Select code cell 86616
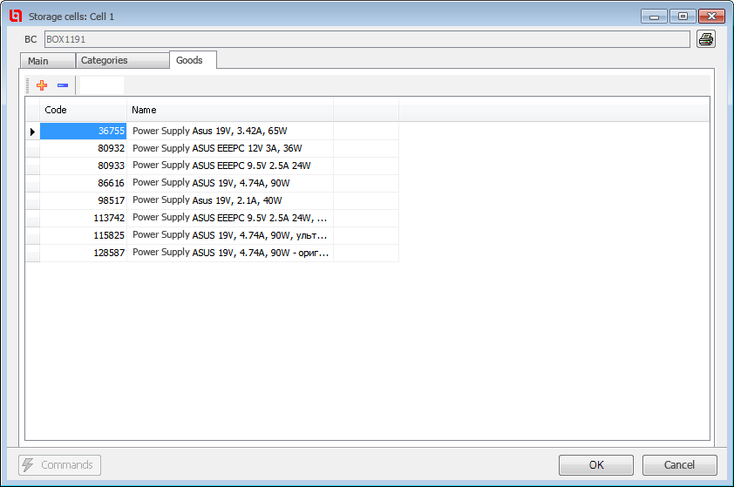The width and height of the screenshot is (734, 487). (x=83, y=183)
